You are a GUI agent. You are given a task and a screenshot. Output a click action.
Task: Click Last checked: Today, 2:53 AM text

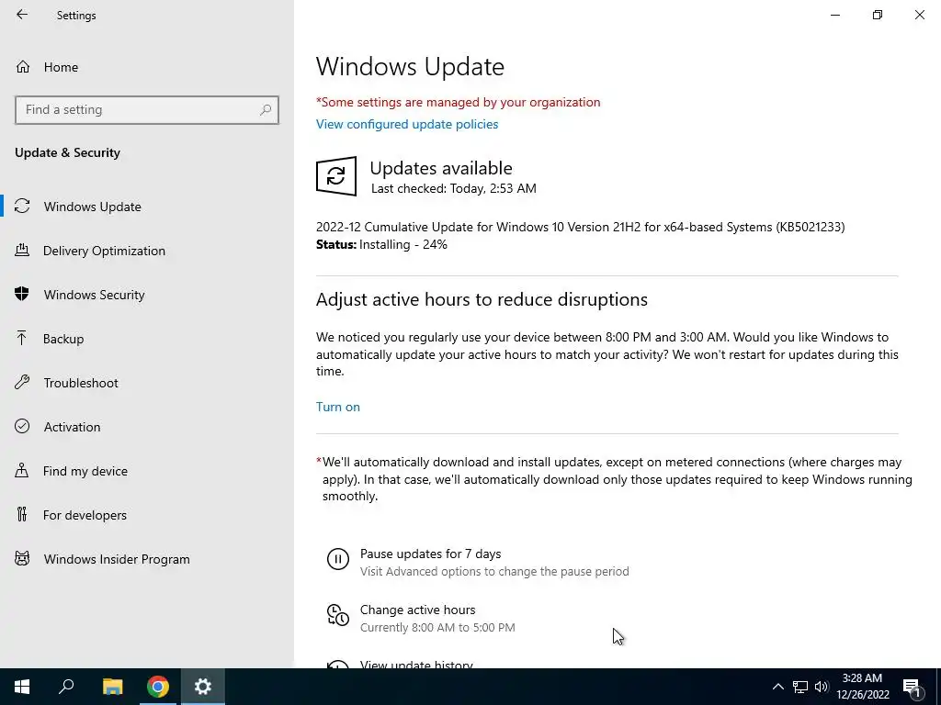pos(454,188)
